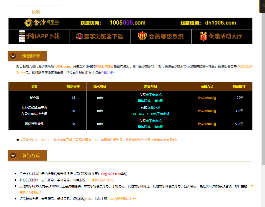This screenshot has width=265, height=207.
Task: Click the red gift box icon
Action: click(203, 36)
